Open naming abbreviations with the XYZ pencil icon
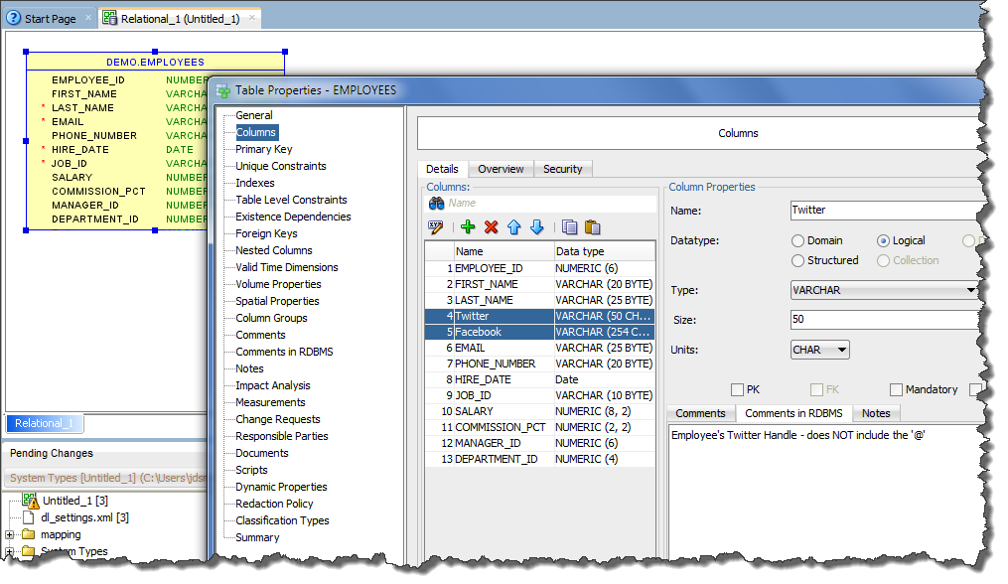The image size is (1008, 584). click(435, 227)
